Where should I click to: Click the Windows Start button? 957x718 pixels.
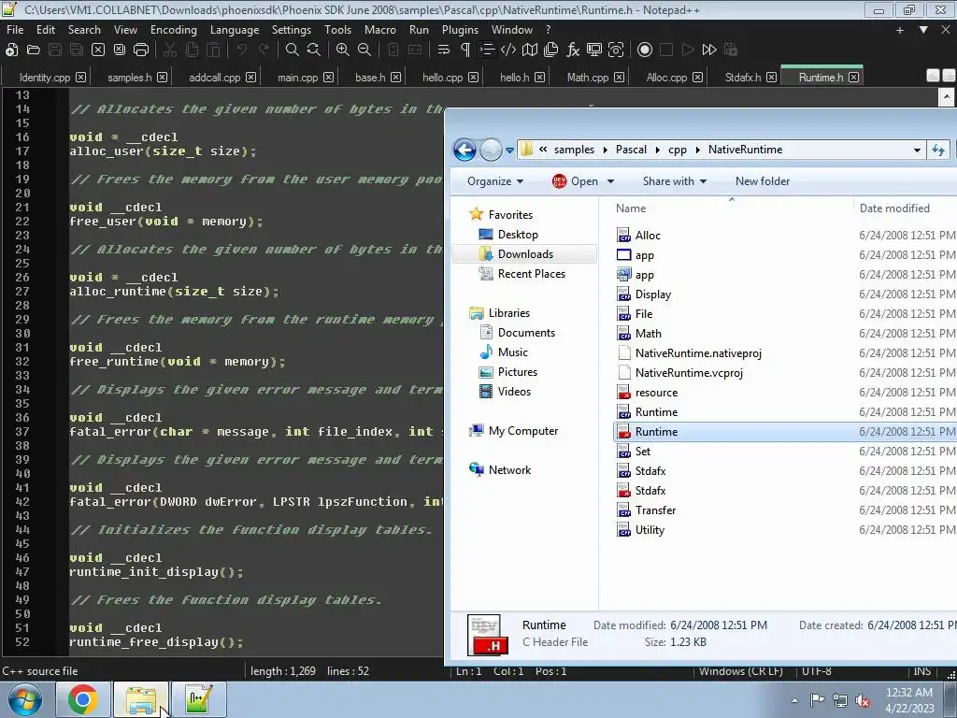(25, 699)
